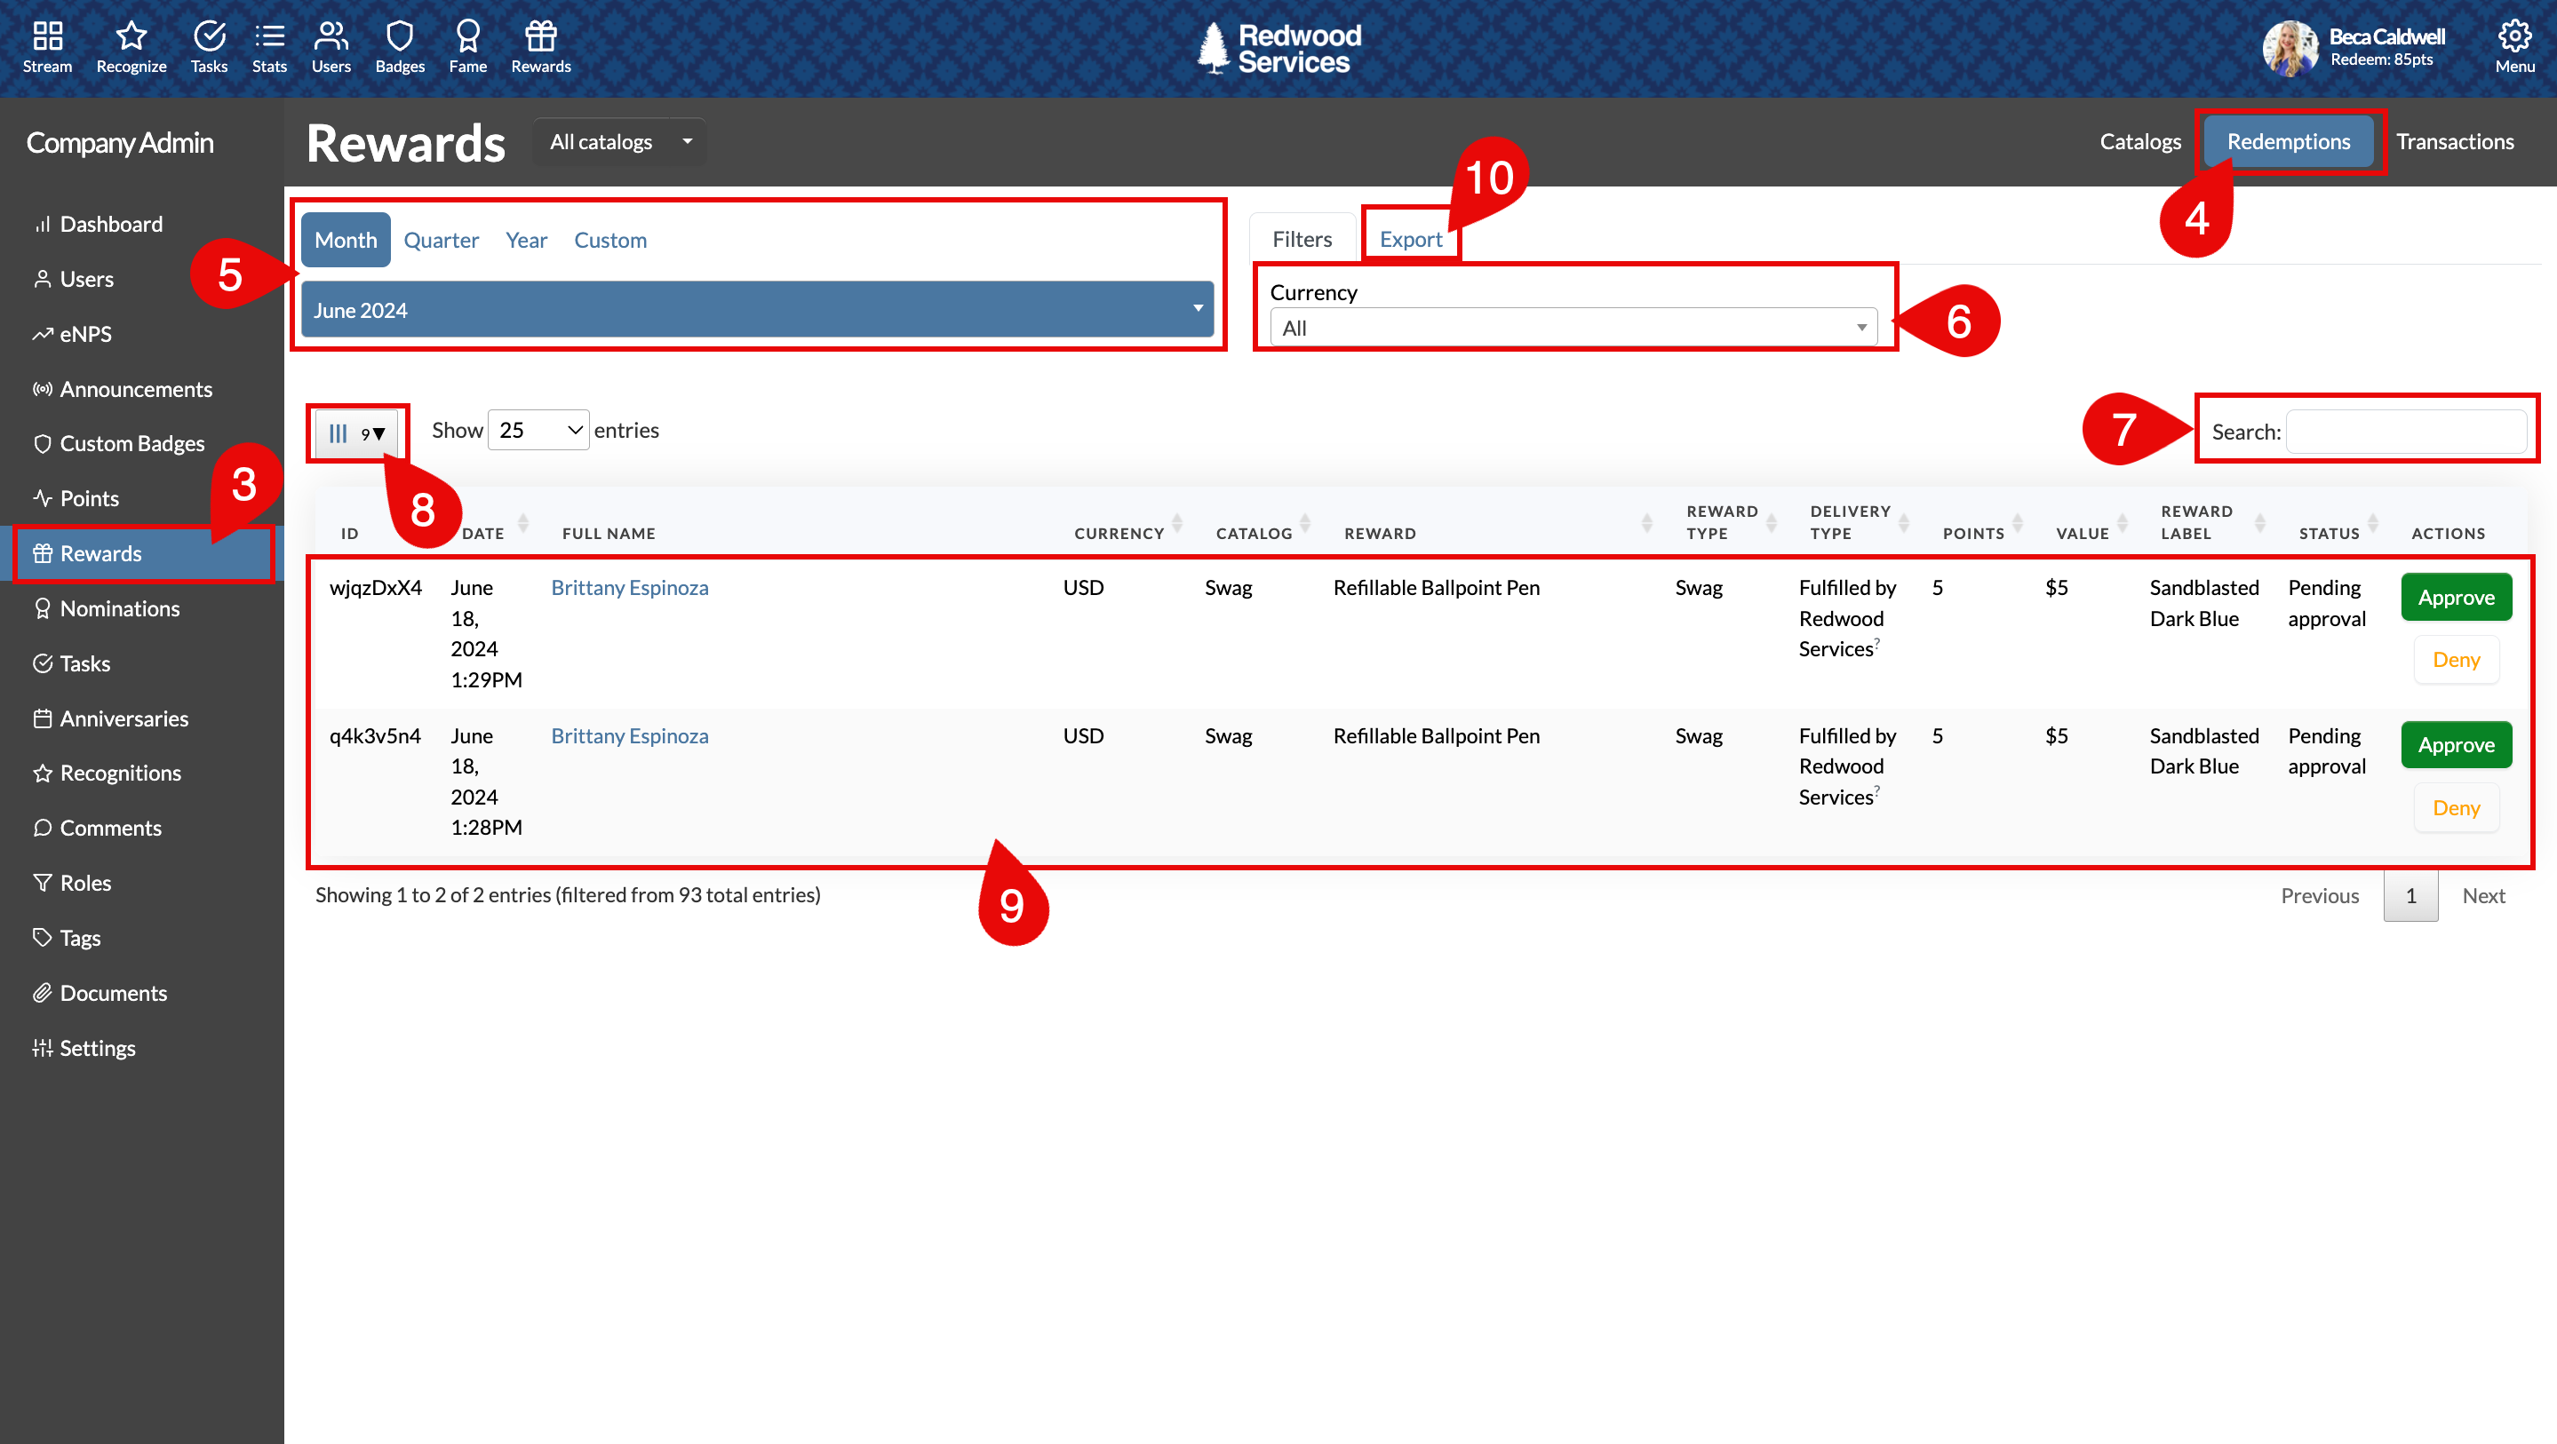This screenshot has height=1444, width=2557.
Task: Open the June 2024 period dropdown
Action: pos(757,310)
